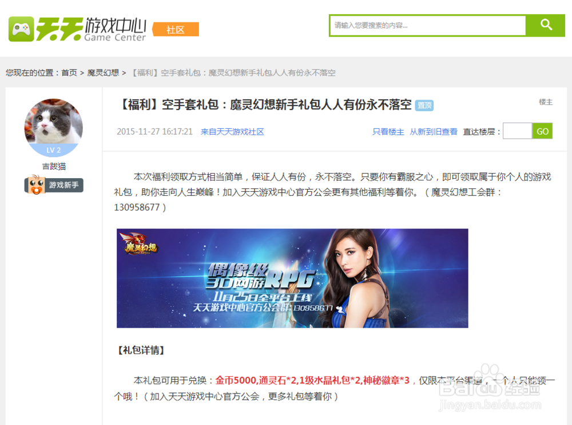Click the LV 2 level badge

[54, 150]
